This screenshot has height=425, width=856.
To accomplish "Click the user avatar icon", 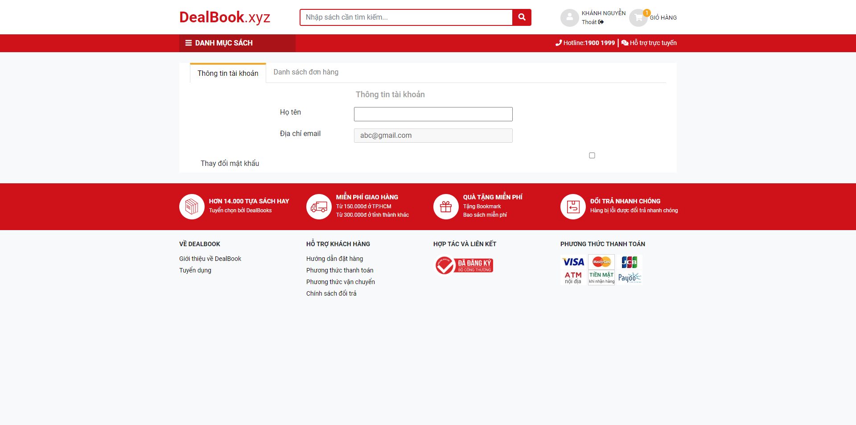I will click(x=569, y=18).
